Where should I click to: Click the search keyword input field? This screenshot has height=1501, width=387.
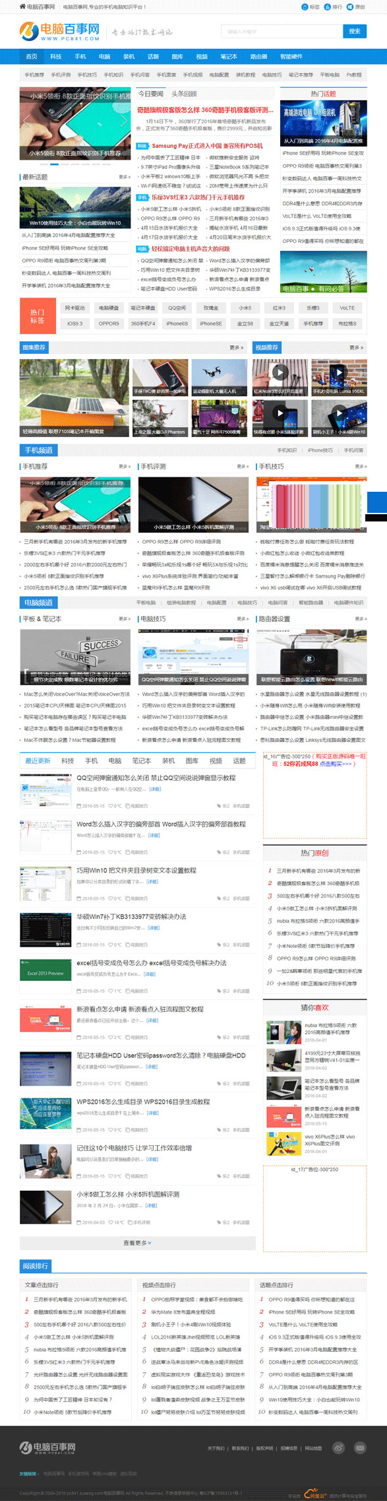pos(282,31)
